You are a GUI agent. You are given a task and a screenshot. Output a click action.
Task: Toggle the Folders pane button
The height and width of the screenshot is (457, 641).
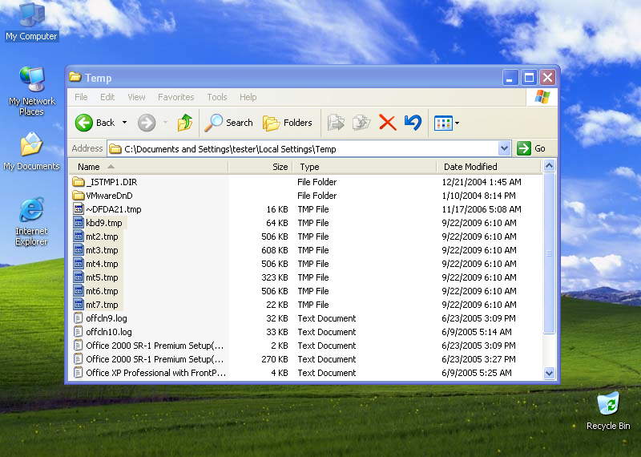tap(288, 123)
